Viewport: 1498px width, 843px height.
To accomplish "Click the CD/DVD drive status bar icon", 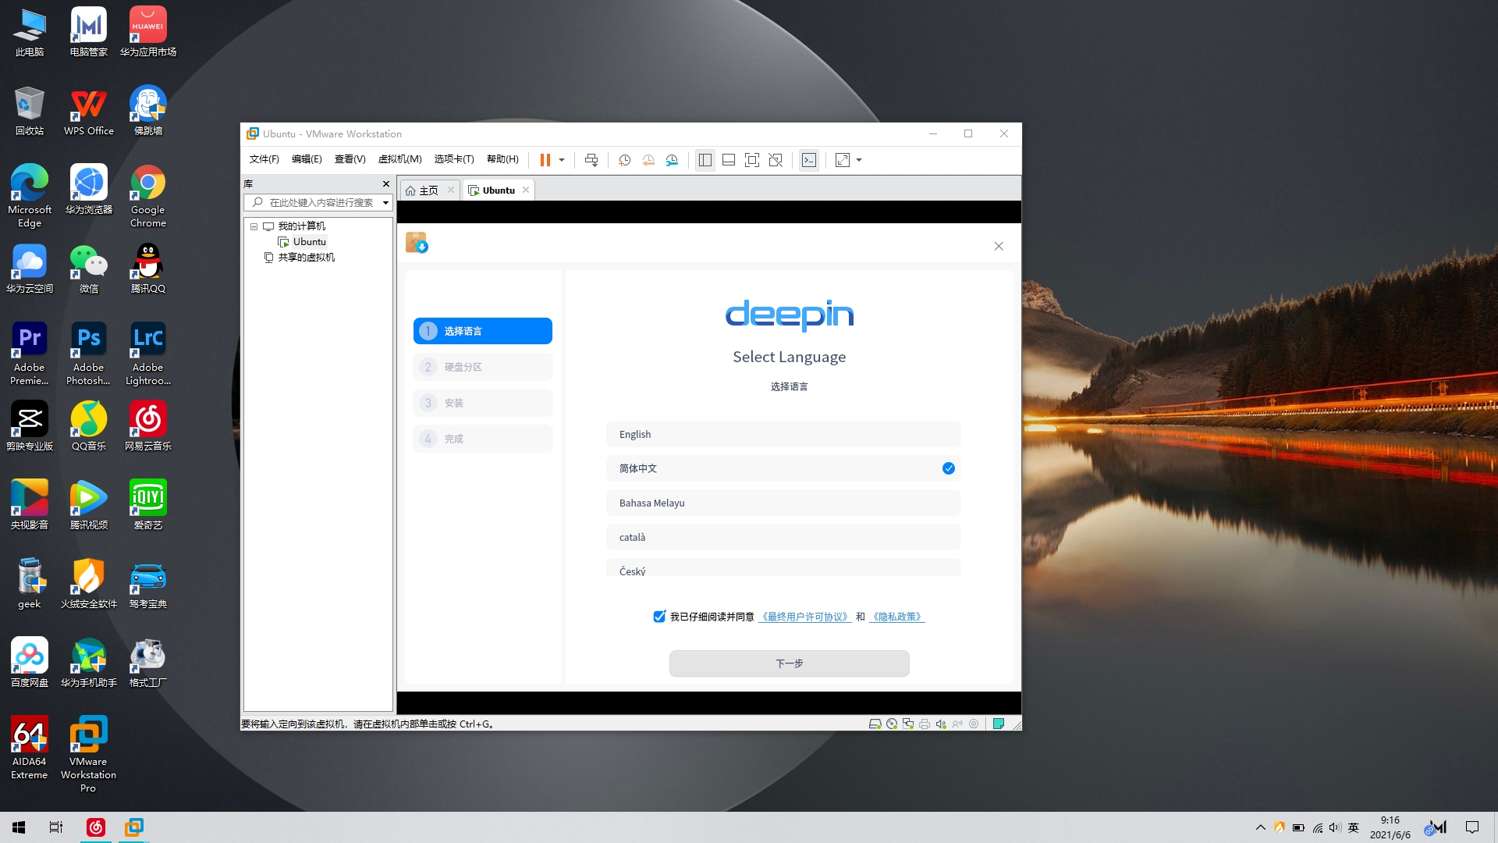I will [x=892, y=724].
